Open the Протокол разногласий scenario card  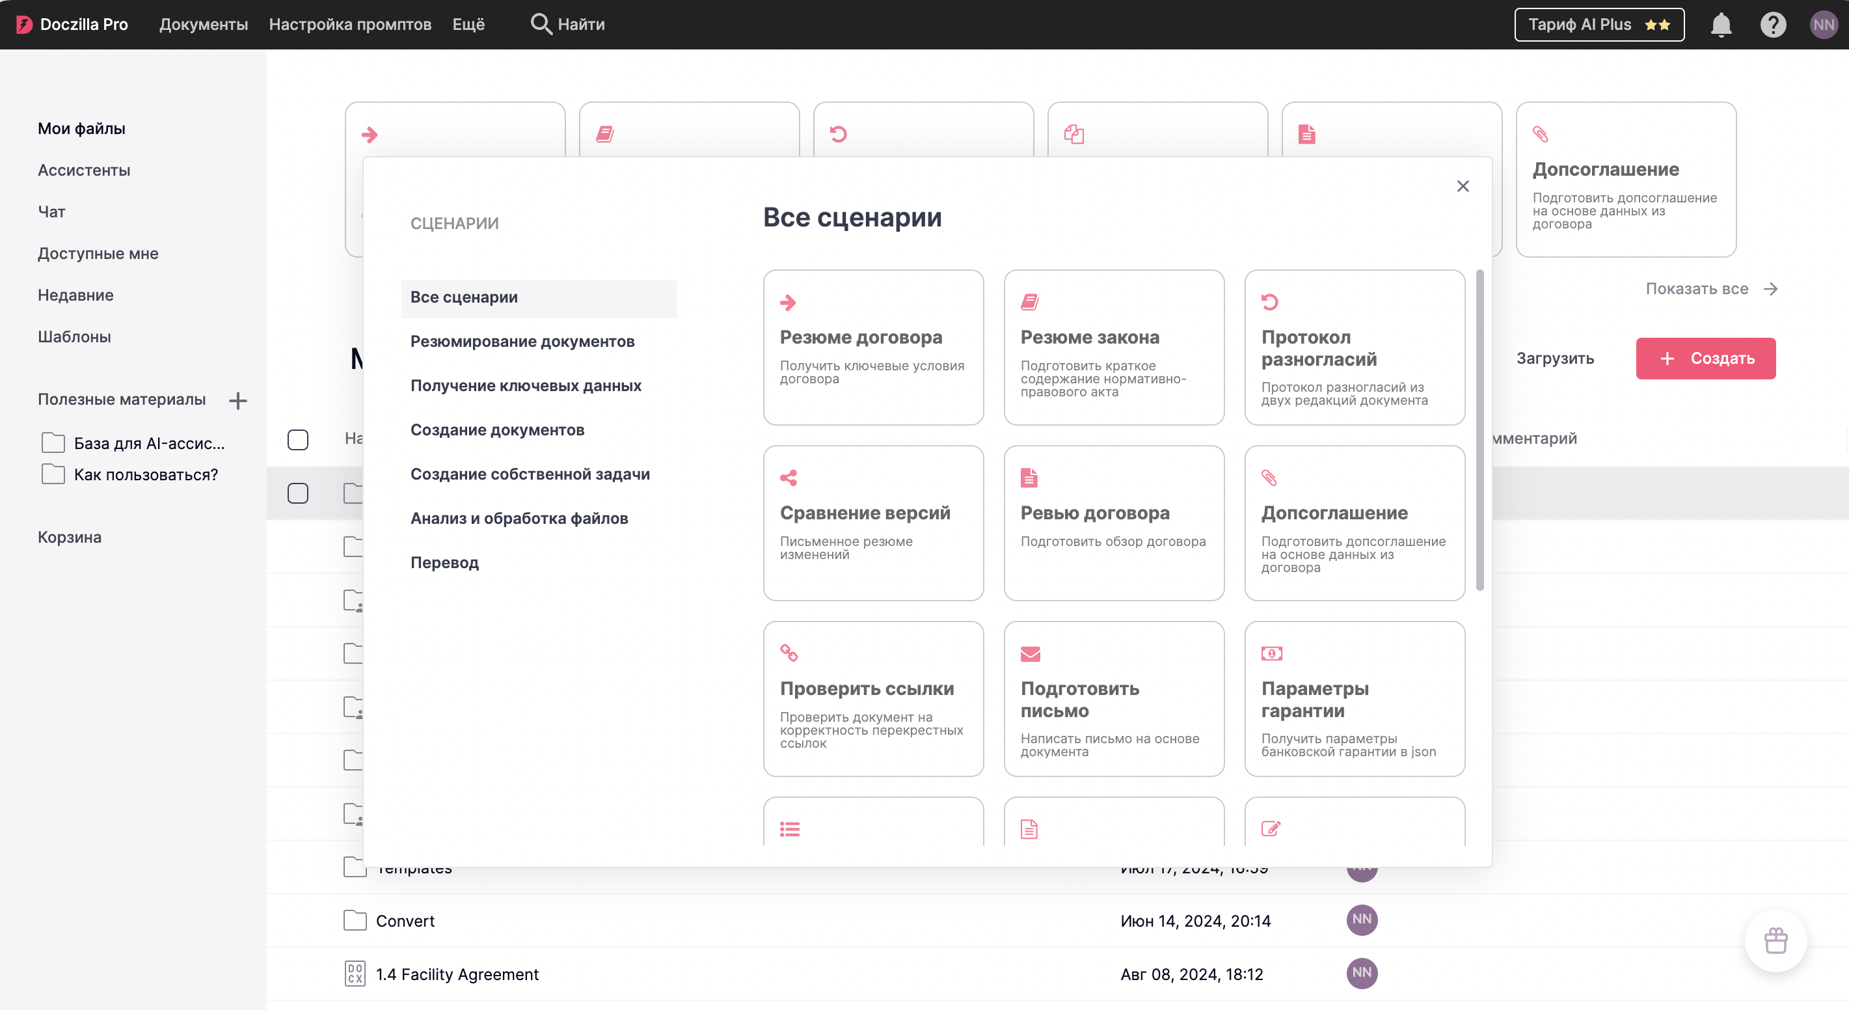point(1355,348)
